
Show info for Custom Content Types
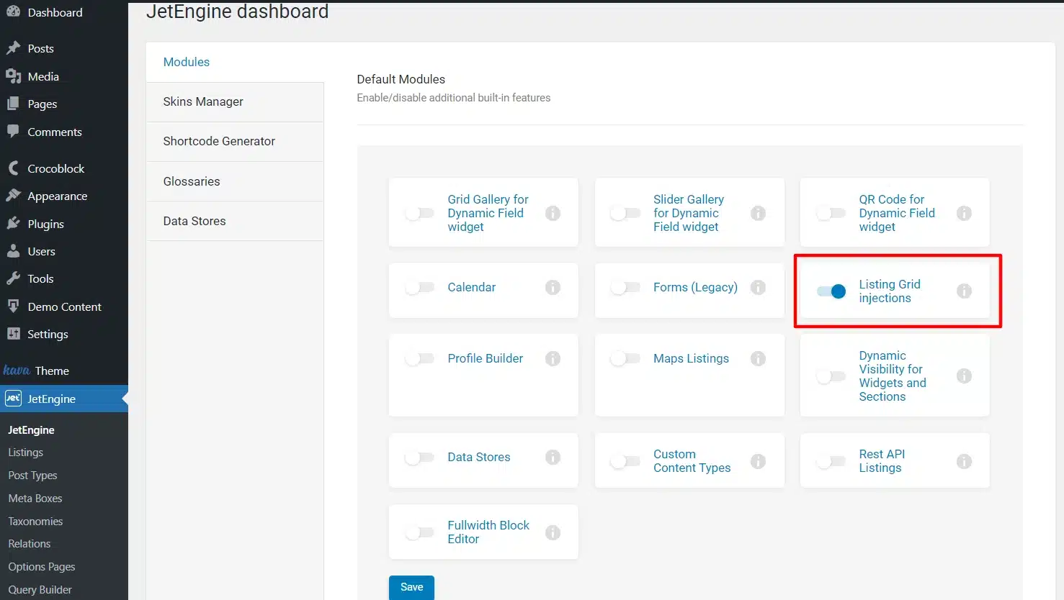click(758, 461)
